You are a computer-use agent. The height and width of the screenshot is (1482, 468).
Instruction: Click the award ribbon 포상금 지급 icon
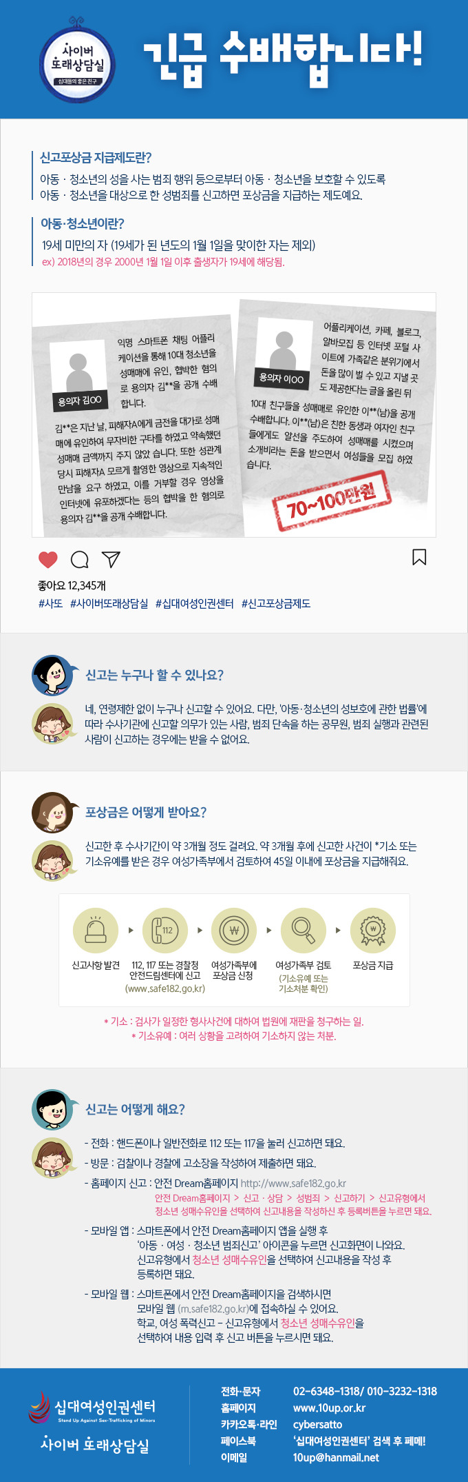pyautogui.click(x=373, y=930)
